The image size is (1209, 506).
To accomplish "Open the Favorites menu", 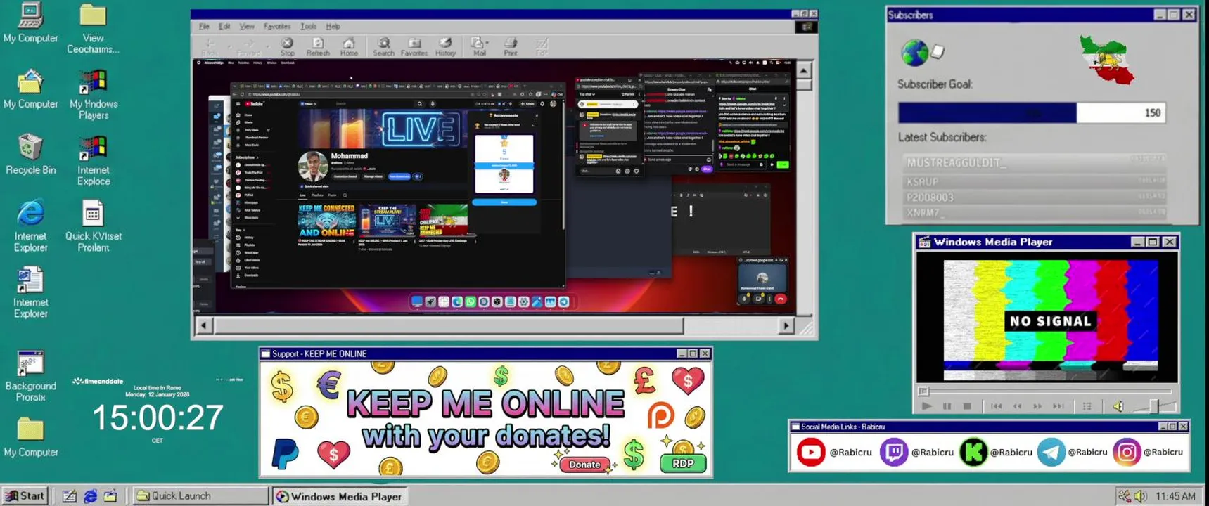I will click(277, 27).
